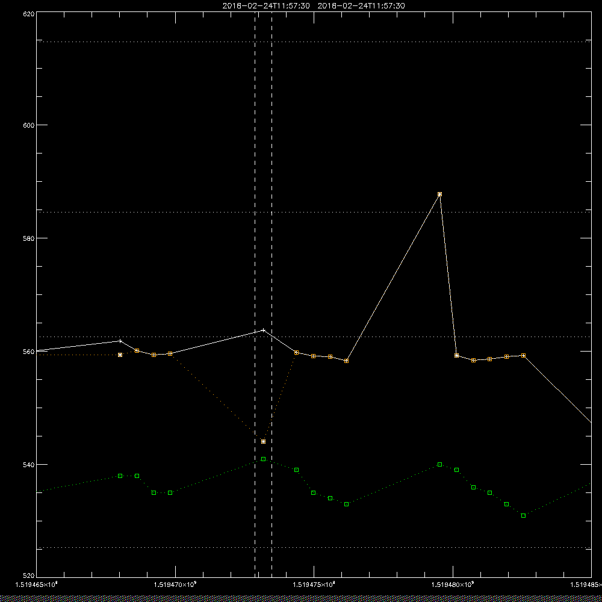Click the left timestamp in the plot title
The height and width of the screenshot is (602, 602).
click(x=266, y=6)
